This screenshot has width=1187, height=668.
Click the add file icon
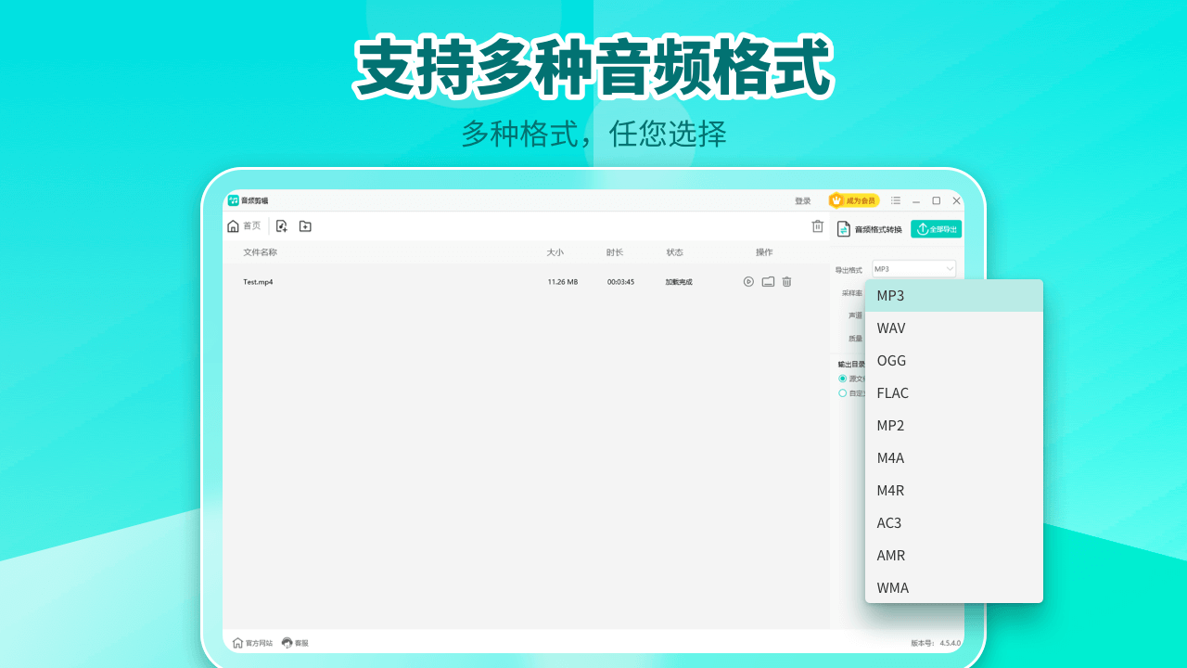point(282,226)
